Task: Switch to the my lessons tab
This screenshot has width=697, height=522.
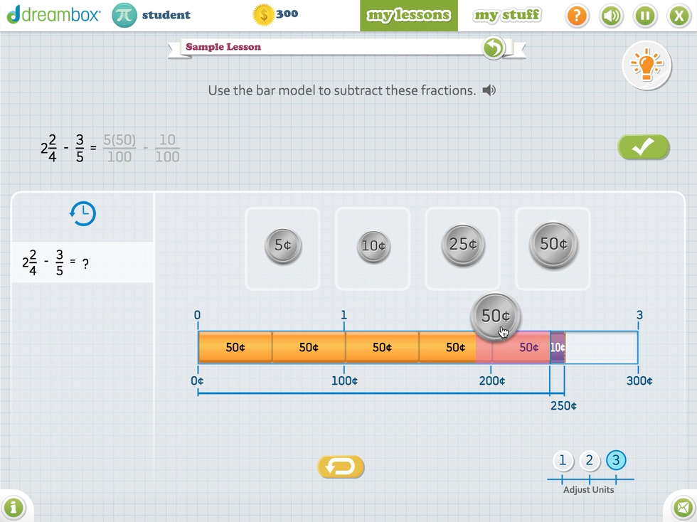Action: coord(408,16)
